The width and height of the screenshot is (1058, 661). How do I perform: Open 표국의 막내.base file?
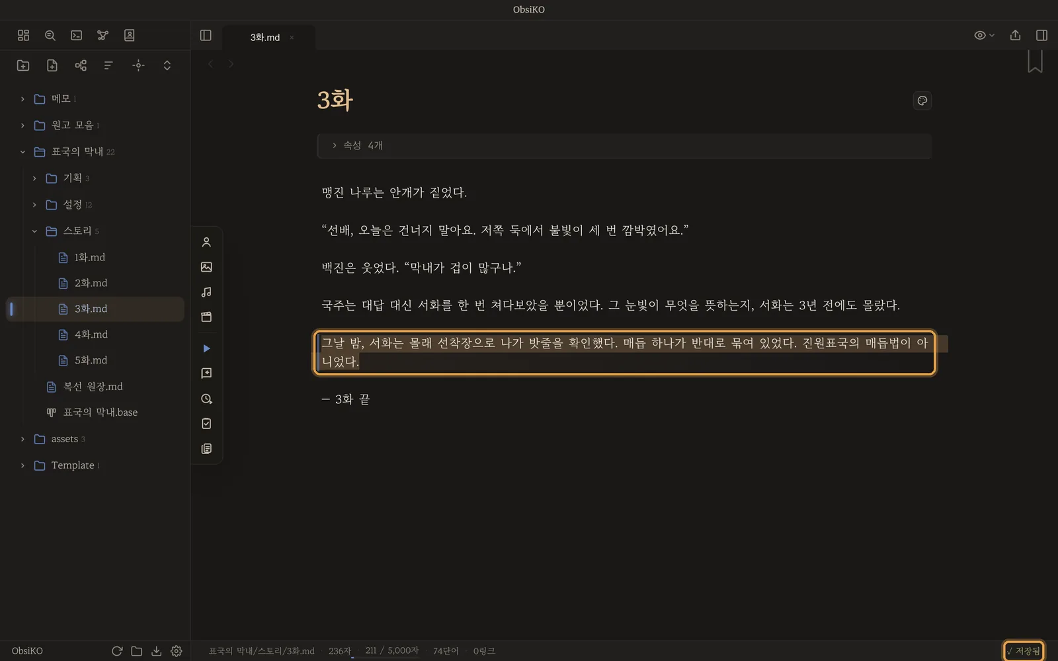pos(95,412)
